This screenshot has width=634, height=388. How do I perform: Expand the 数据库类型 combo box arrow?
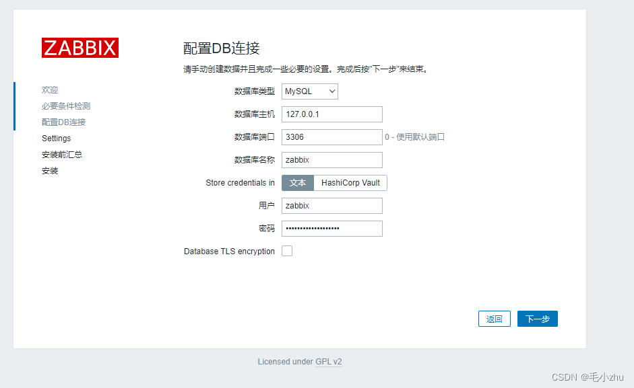coord(331,91)
